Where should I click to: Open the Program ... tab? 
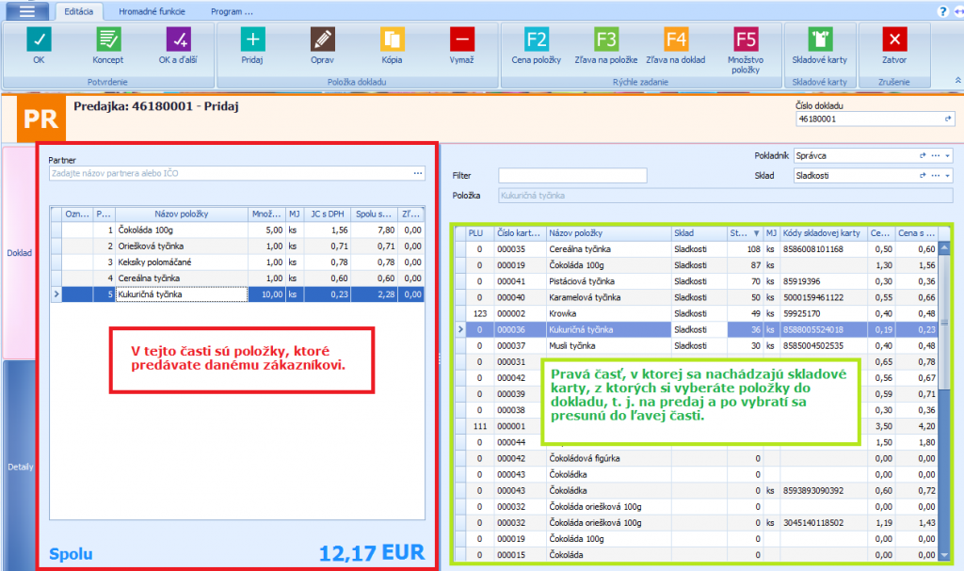[x=232, y=11]
